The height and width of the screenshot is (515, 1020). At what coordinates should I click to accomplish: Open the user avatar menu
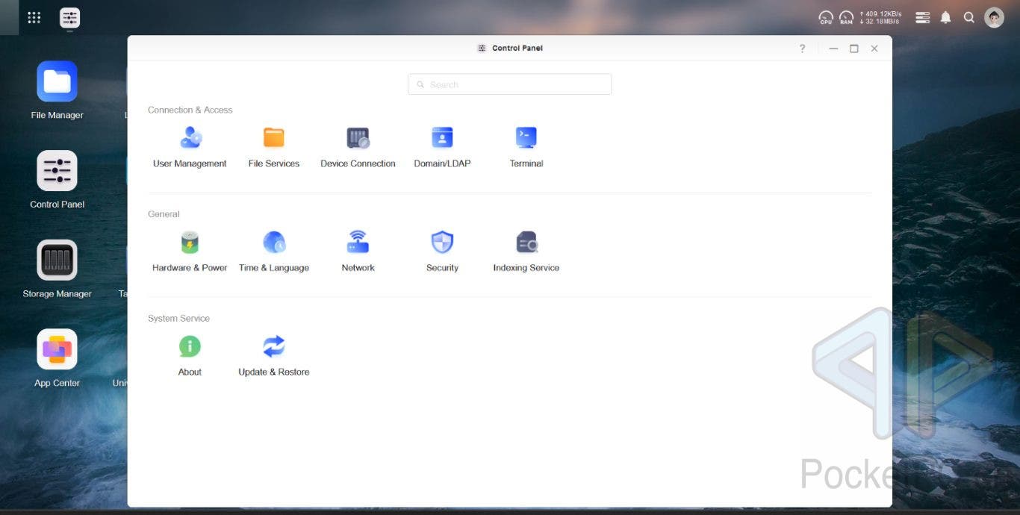pos(994,17)
